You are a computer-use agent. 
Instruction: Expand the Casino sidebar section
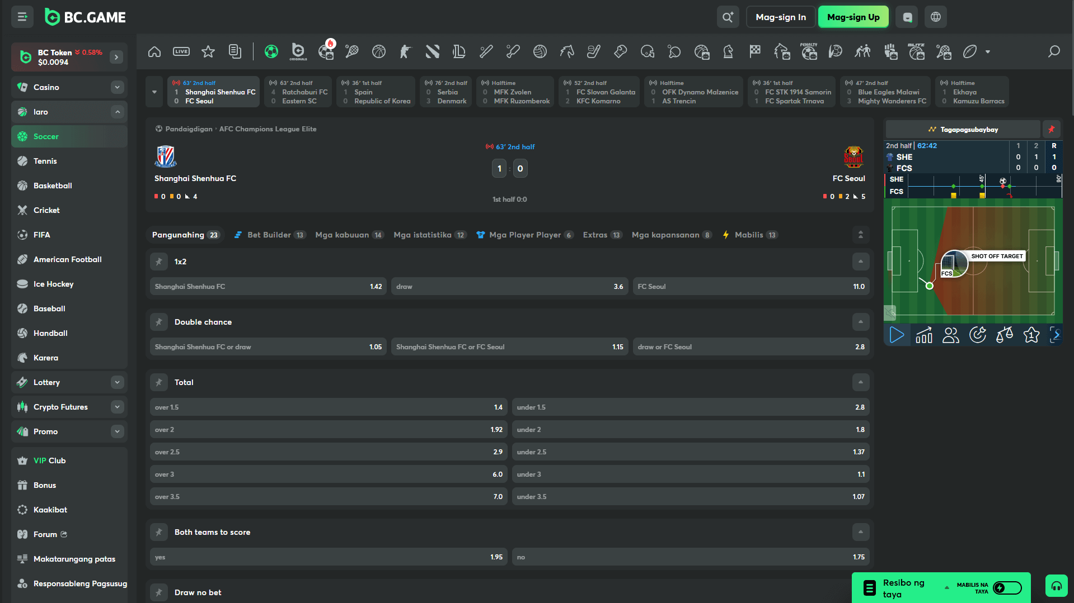(117, 87)
